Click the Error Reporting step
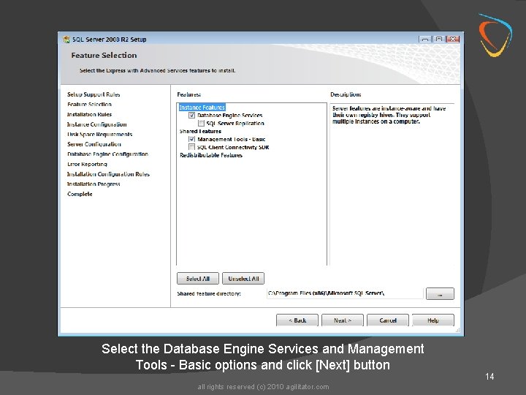The image size is (526, 395). point(87,165)
